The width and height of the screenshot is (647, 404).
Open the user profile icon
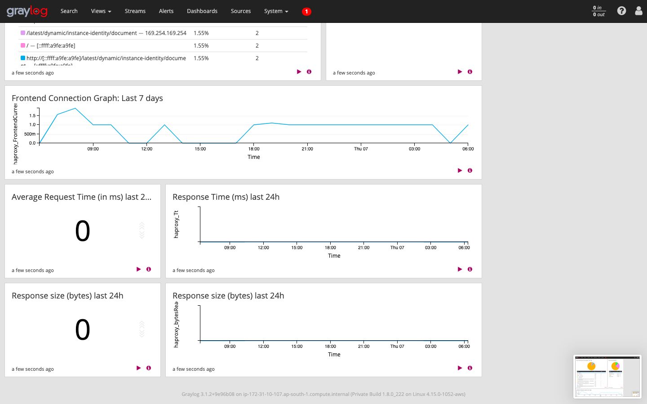coord(638,11)
